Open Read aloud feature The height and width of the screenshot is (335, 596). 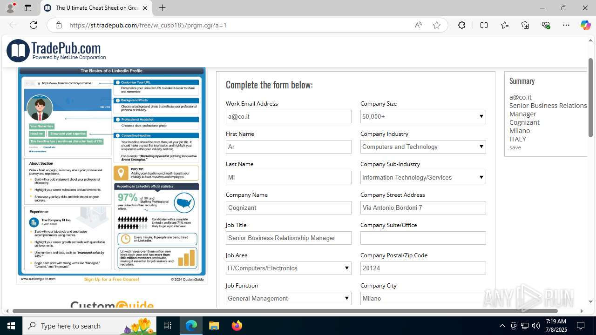coord(418,25)
